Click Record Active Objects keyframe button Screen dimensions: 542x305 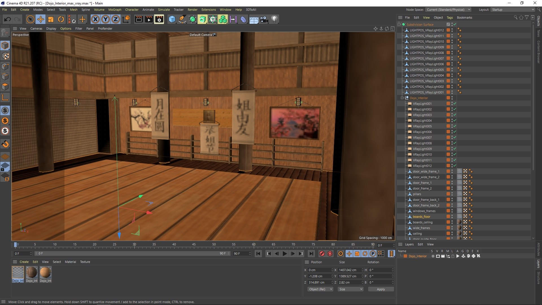(322, 254)
